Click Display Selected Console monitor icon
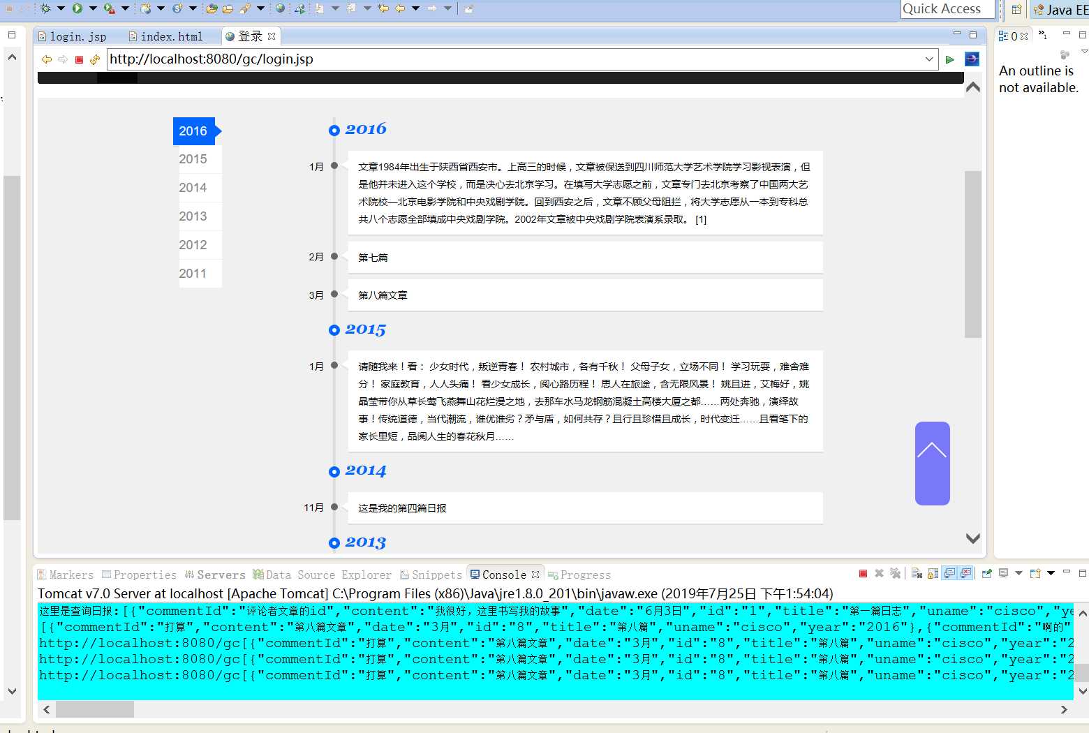The height and width of the screenshot is (733, 1089). tap(1003, 573)
